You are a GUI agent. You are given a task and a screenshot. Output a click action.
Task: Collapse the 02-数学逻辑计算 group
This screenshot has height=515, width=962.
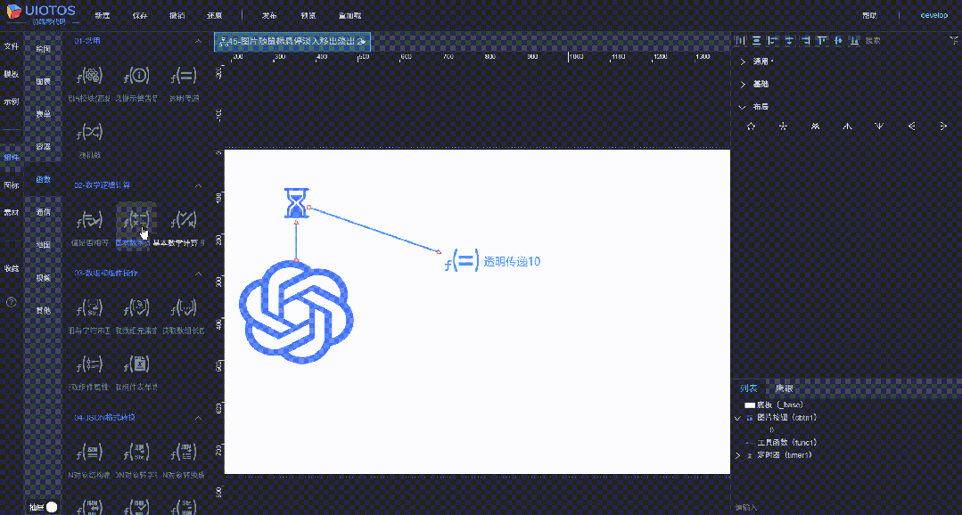coord(198,184)
